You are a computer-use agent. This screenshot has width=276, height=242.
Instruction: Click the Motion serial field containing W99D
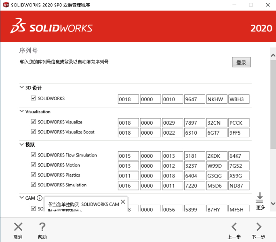pyautogui.click(x=217, y=166)
